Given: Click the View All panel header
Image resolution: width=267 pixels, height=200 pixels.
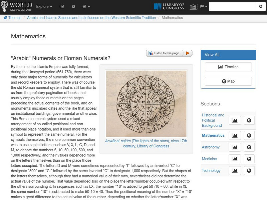Looking at the screenshot, I should coord(228,55).
